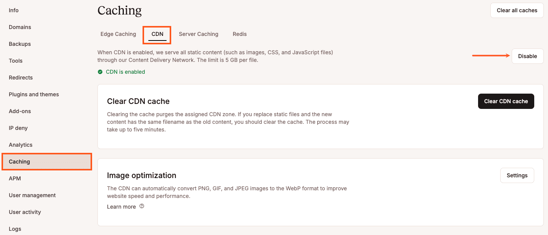Clear the CDN cache
The image size is (548, 235).
[506, 101]
